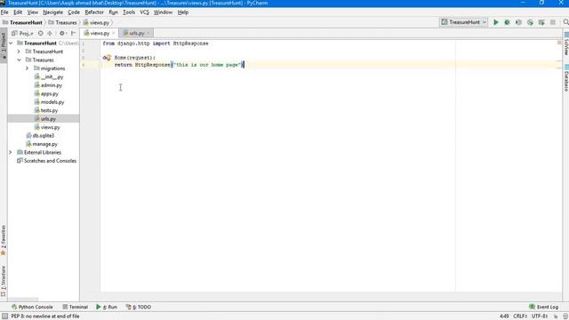Select models.py in project tree
Screen dimensions: 569x320
click(50, 102)
